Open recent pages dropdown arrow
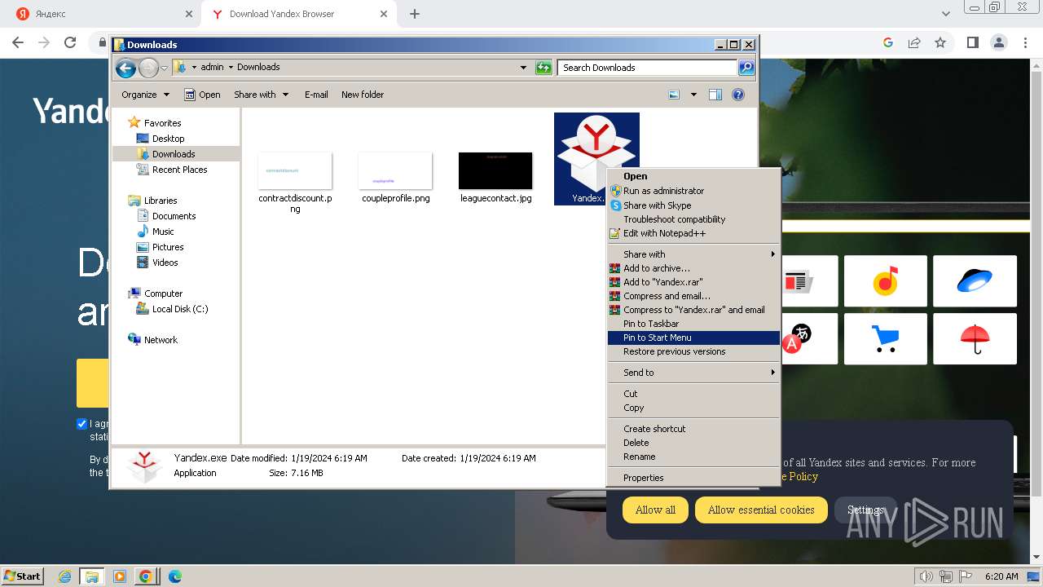This screenshot has height=587, width=1043. click(164, 68)
